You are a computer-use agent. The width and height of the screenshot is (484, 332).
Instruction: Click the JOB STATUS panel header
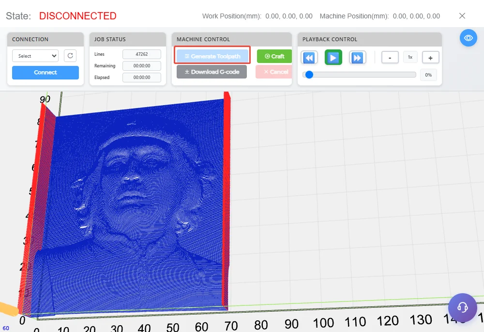click(x=127, y=40)
